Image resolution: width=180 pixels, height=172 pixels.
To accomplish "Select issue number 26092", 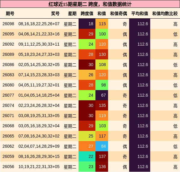I will click(x=8, y=44).
